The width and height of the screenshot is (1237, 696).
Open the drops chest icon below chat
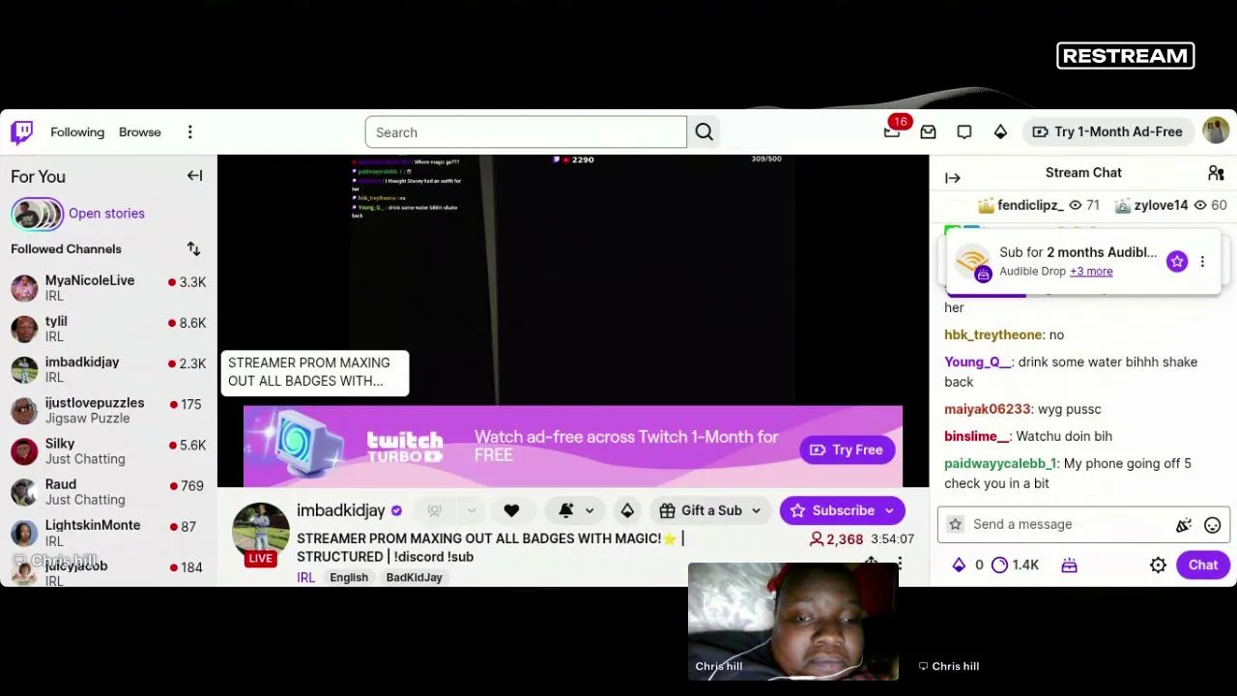click(1069, 565)
